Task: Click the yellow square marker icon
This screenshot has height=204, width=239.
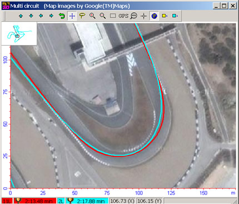Action: pyautogui.click(x=165, y=16)
